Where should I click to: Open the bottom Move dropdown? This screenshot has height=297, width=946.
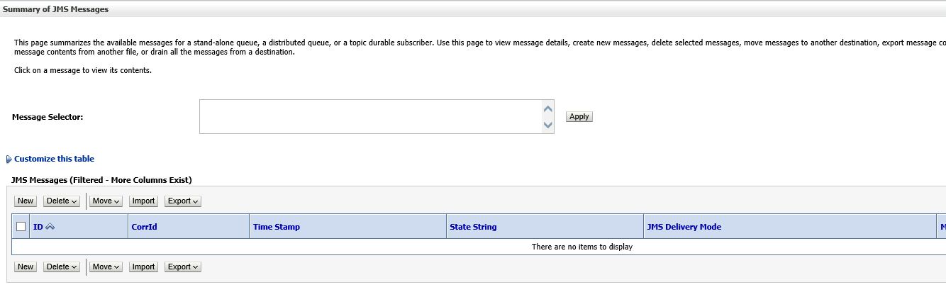point(106,267)
